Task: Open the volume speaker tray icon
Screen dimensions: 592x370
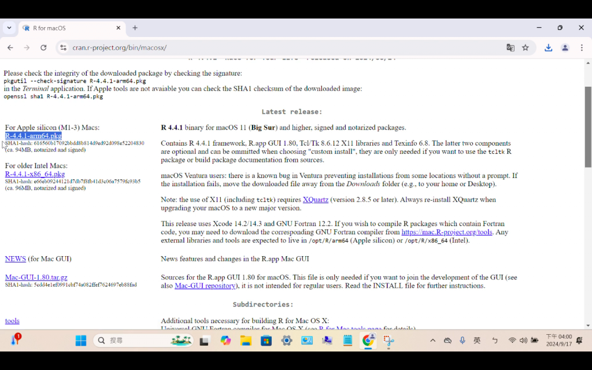Action: 523,341
